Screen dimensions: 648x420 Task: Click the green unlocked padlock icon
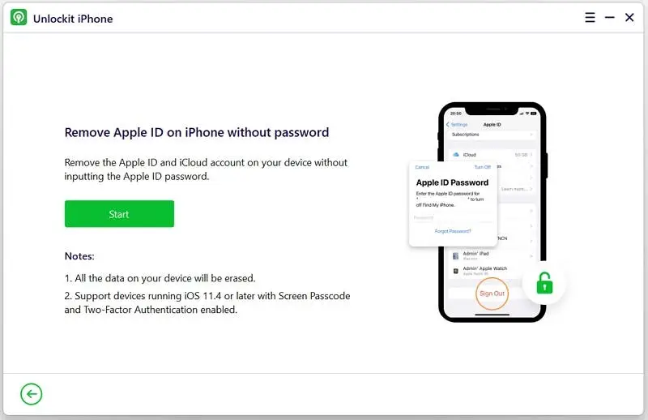tap(544, 284)
